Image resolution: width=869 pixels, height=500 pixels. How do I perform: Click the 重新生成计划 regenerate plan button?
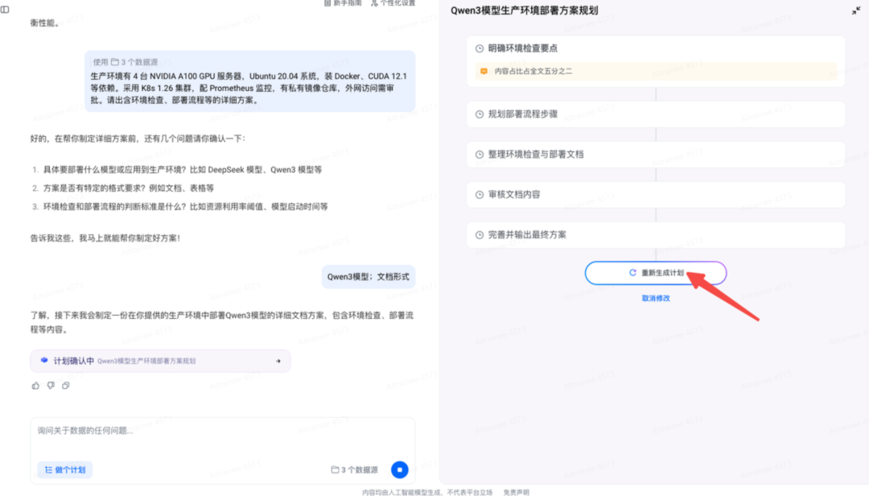pyautogui.click(x=656, y=273)
